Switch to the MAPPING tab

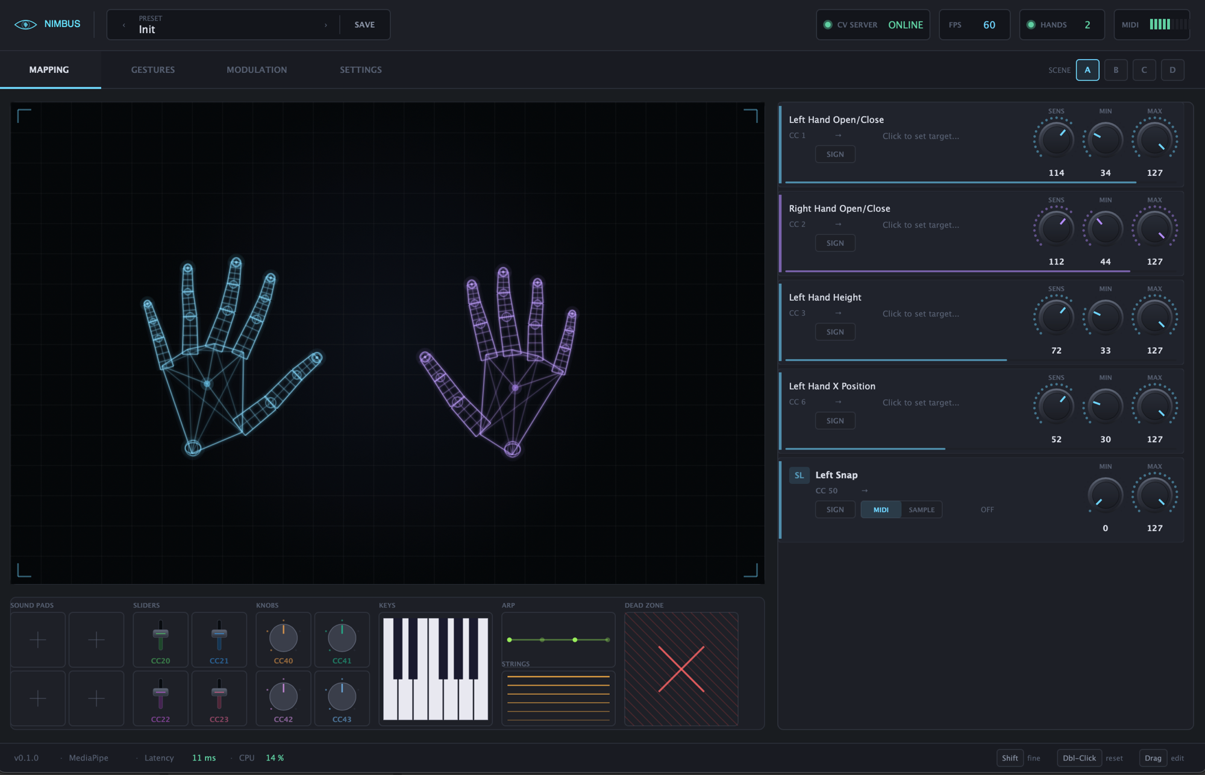coord(49,70)
